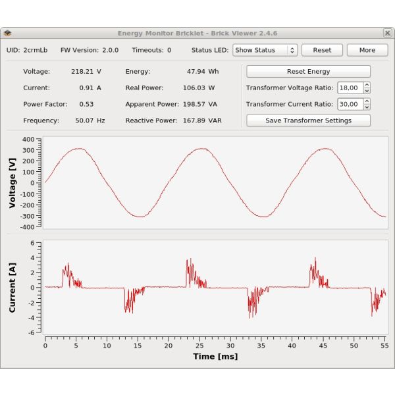This screenshot has width=395, height=395.
Task: Click inside the current waveform plot
Action: [216, 288]
